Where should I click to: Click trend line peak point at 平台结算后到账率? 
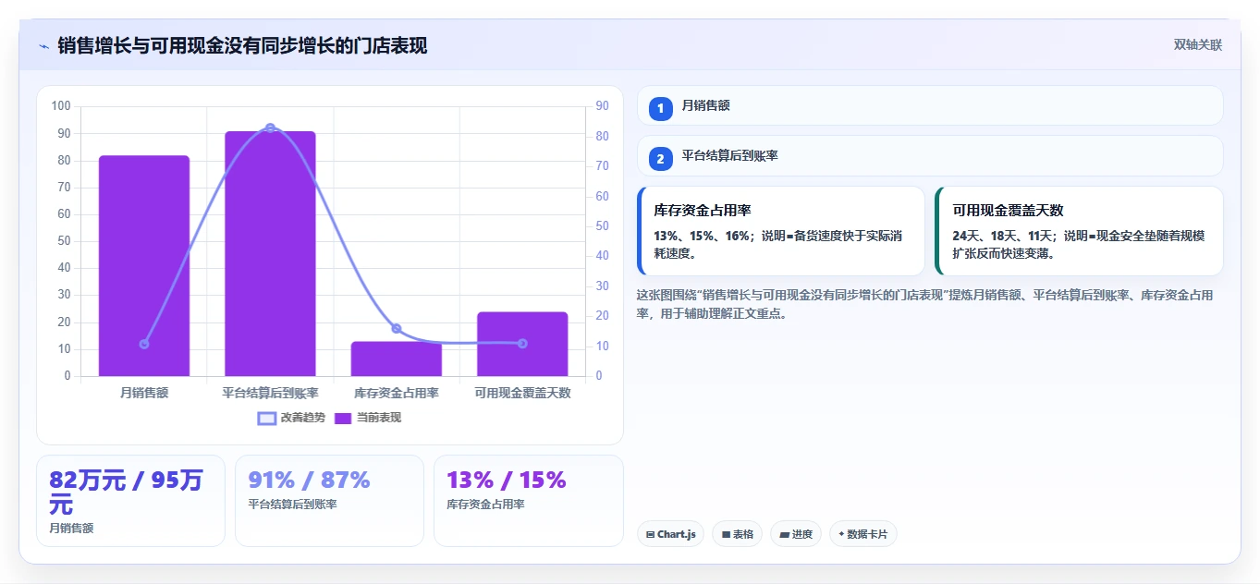(270, 128)
